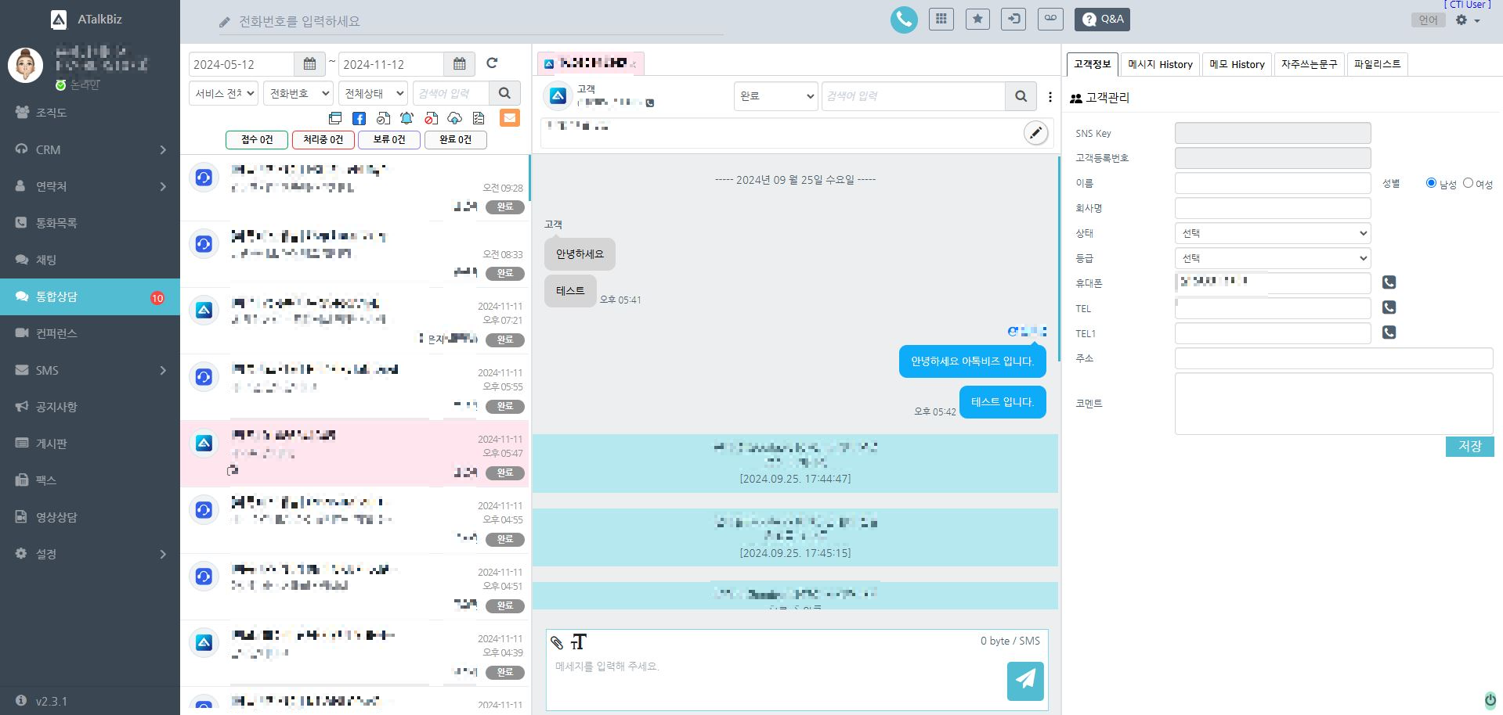Open 통합상담 in the sidebar
Image resolution: width=1503 pixels, height=715 pixels.
point(90,296)
